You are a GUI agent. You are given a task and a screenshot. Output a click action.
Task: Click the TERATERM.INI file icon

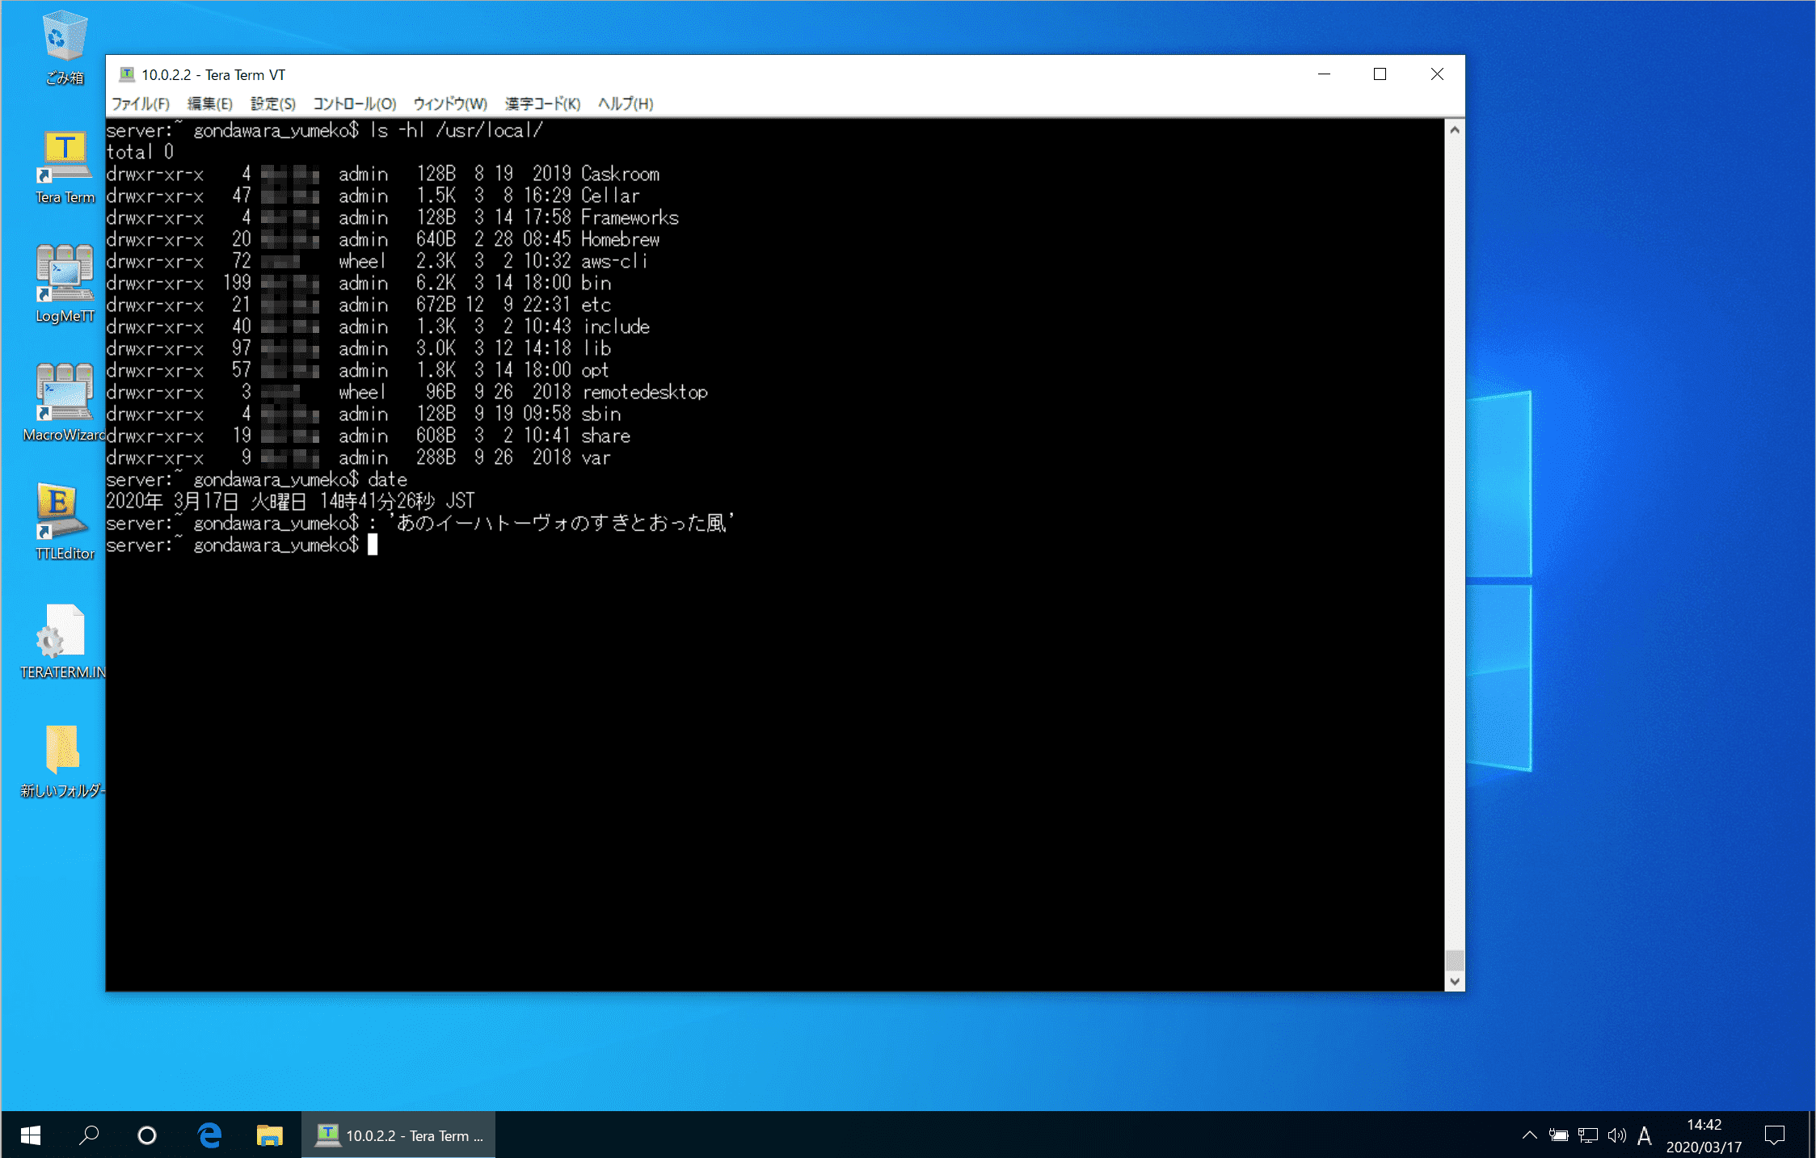[x=62, y=633]
